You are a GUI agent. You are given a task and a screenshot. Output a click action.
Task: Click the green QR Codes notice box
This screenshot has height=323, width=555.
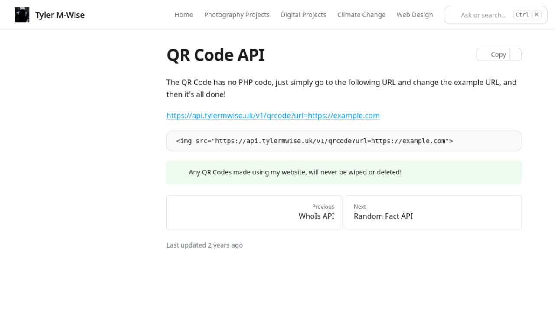(x=343, y=172)
